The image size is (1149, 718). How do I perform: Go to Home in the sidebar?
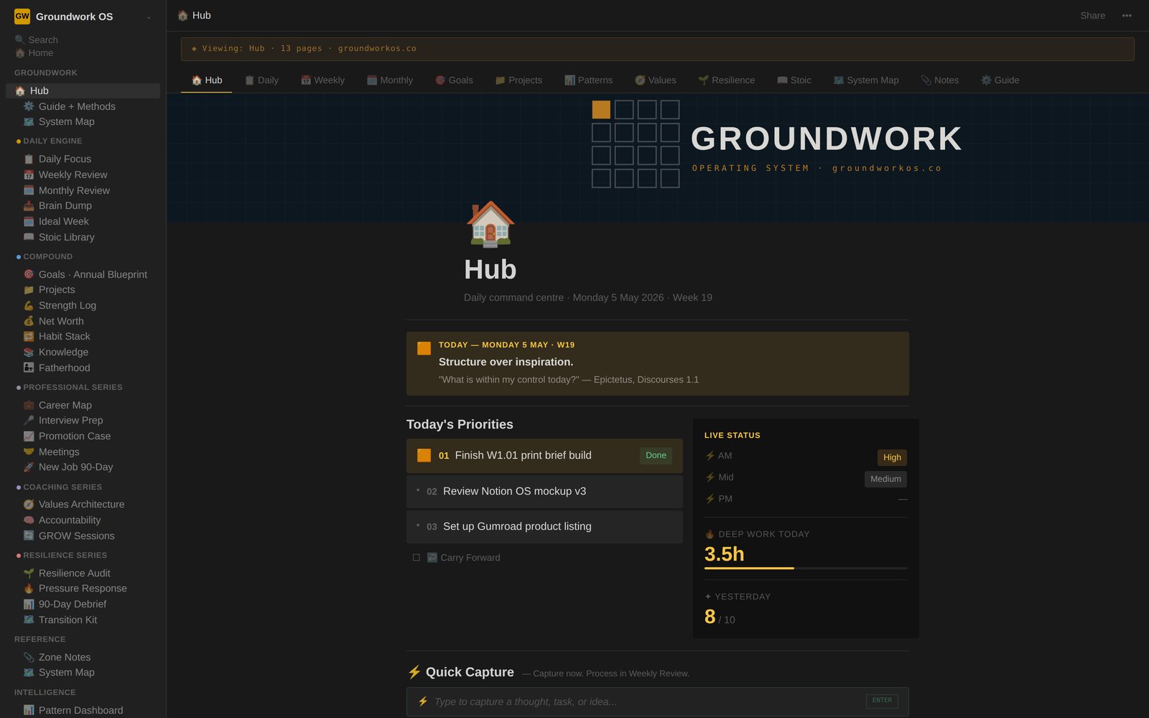(34, 53)
